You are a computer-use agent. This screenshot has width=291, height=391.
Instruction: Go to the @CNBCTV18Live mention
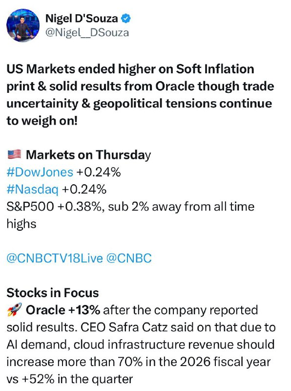tap(55, 259)
